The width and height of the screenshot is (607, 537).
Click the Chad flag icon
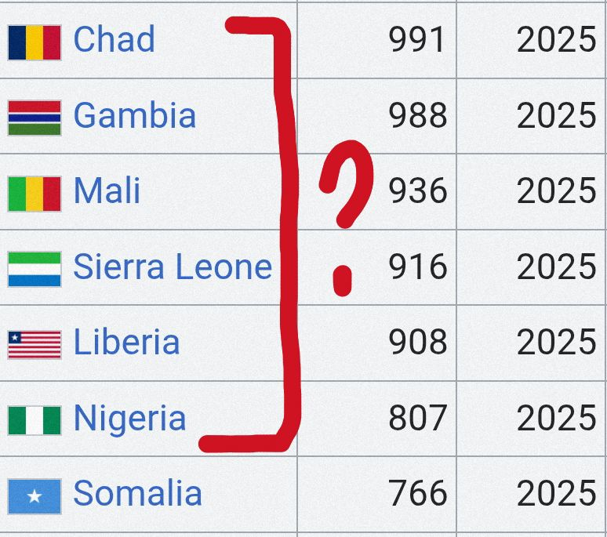coord(35,42)
